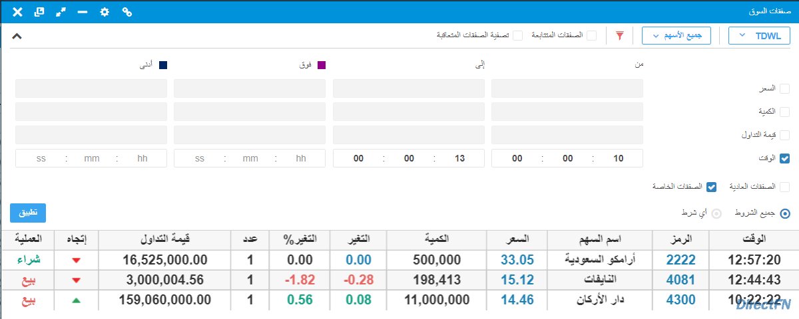
Task: Click the link icon in title bar
Action: point(127,12)
